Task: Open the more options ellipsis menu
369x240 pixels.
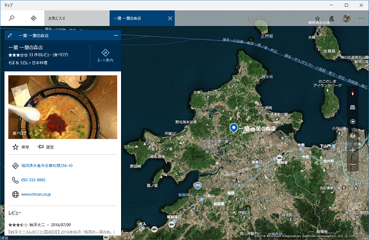Action: (x=362, y=18)
